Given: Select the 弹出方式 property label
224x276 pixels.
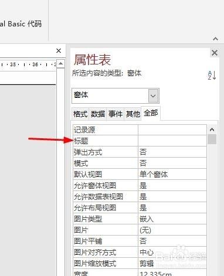Looking at the screenshot, I should pyautogui.click(x=106, y=152).
